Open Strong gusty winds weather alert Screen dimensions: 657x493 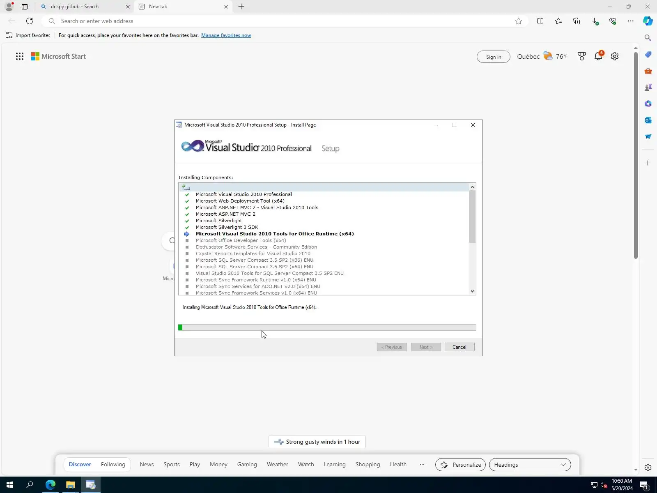(x=317, y=442)
